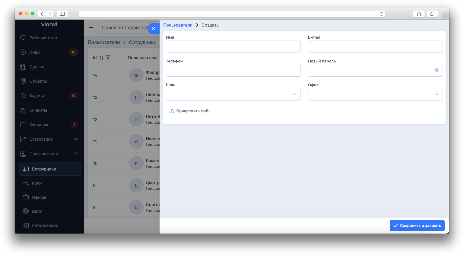464x255 pixels.
Task: Click Сохранить и закрыть button
Action: point(417,225)
